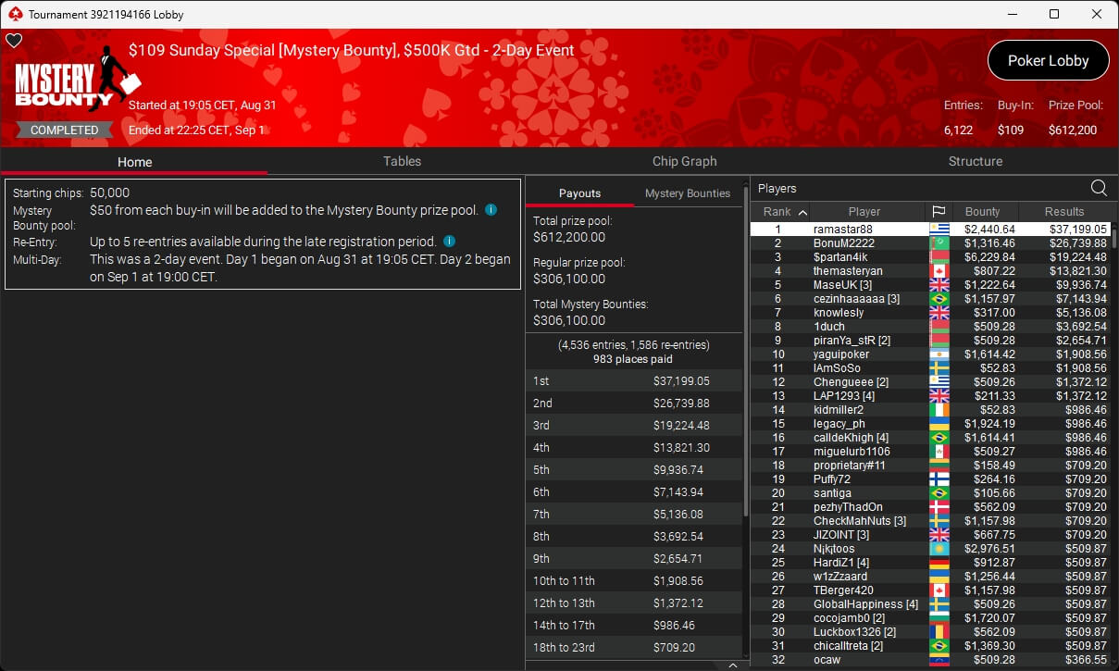Click the favorite heart icon
Viewport: 1119px width, 671px height.
[14, 41]
